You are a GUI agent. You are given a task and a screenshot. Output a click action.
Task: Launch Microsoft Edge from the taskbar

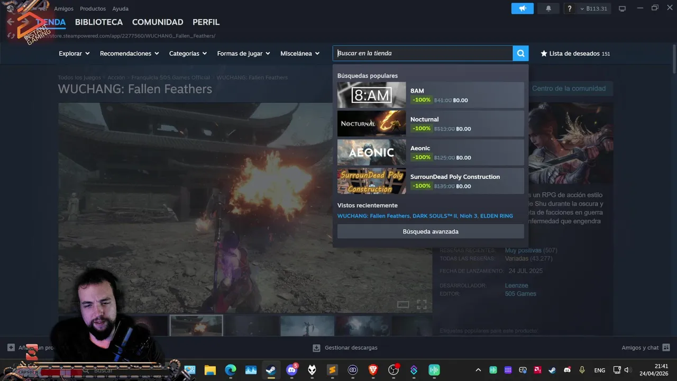click(x=231, y=370)
